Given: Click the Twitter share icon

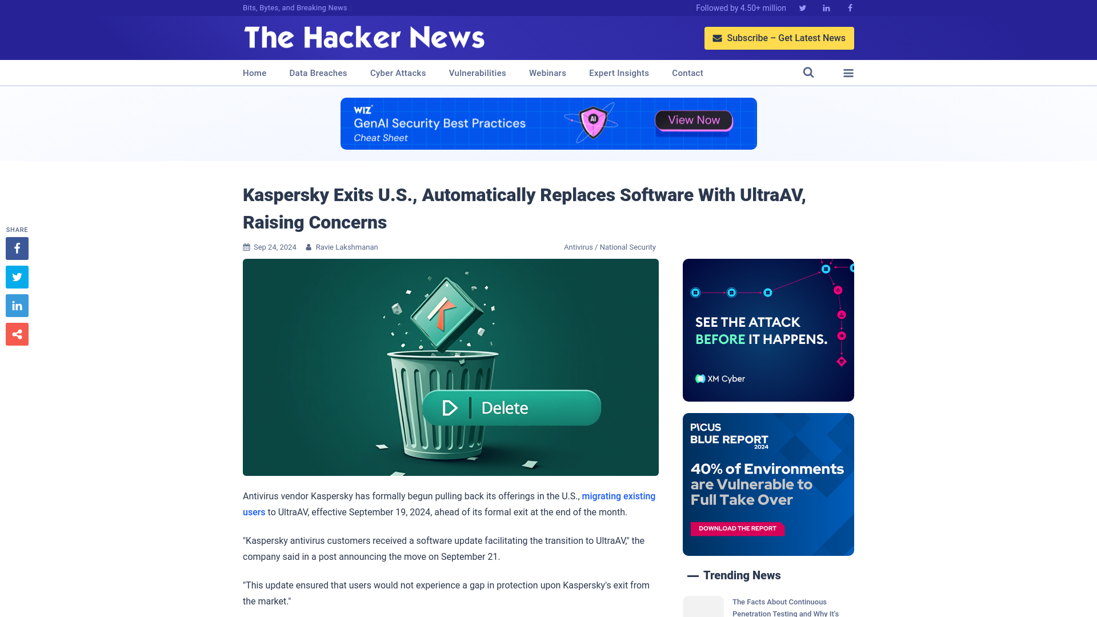Looking at the screenshot, I should [17, 277].
